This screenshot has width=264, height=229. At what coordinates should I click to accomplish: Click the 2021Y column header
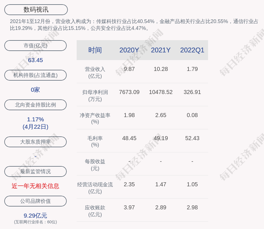pyautogui.click(x=161, y=50)
